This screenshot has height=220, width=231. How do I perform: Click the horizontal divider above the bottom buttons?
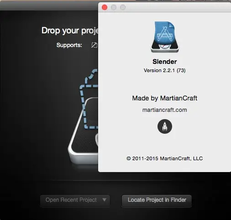pyautogui.click(x=112, y=180)
